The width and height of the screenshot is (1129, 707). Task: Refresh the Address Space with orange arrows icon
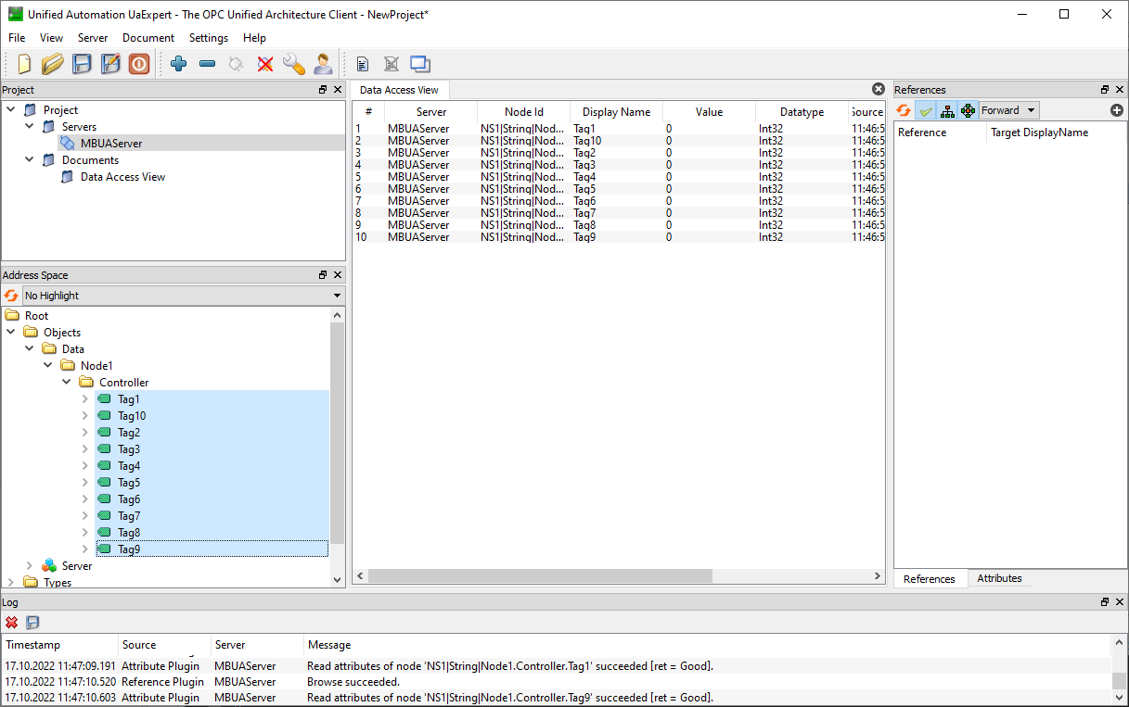point(11,296)
